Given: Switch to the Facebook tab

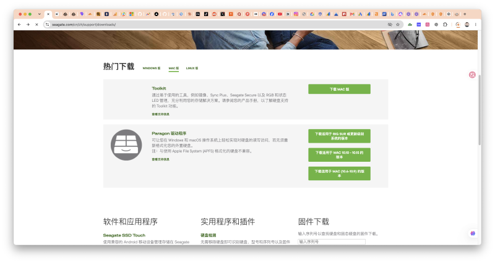Looking at the screenshot, I should 272,14.
